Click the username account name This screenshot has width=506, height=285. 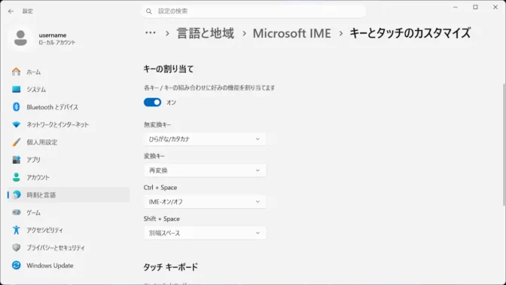[x=53, y=35]
